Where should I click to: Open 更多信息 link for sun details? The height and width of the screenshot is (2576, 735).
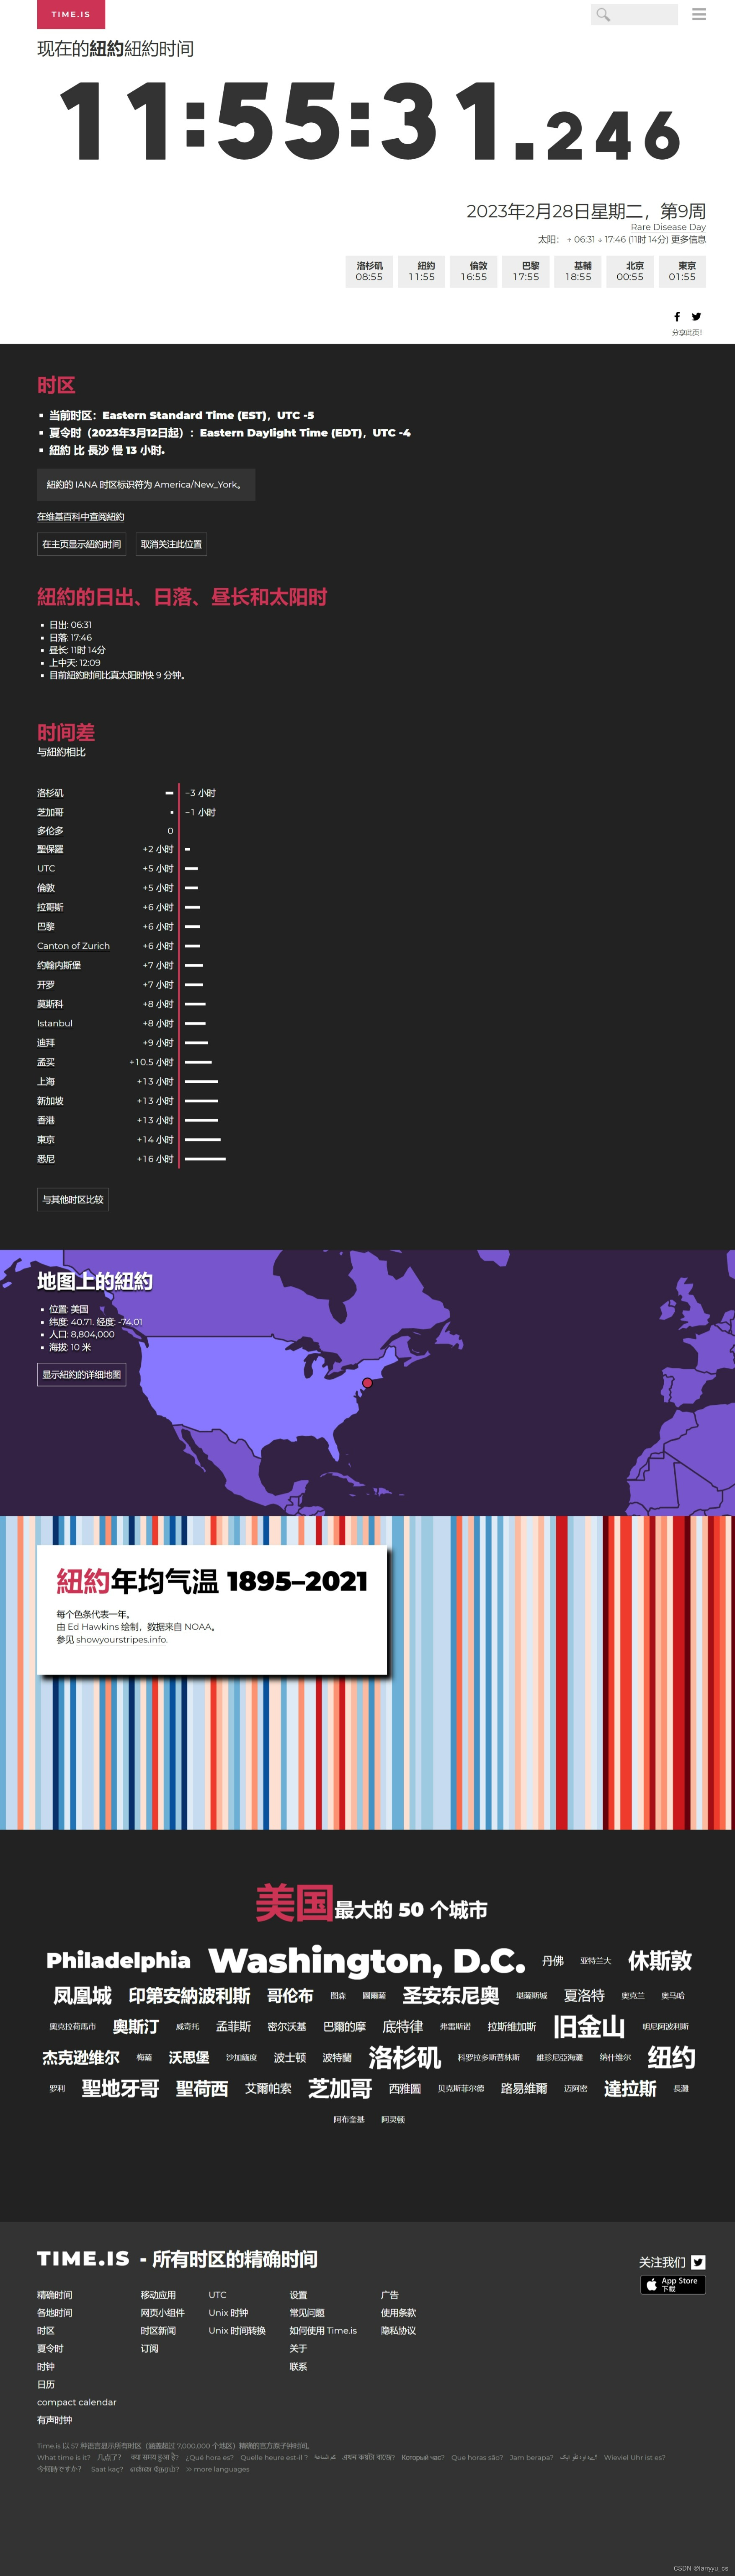tap(688, 240)
